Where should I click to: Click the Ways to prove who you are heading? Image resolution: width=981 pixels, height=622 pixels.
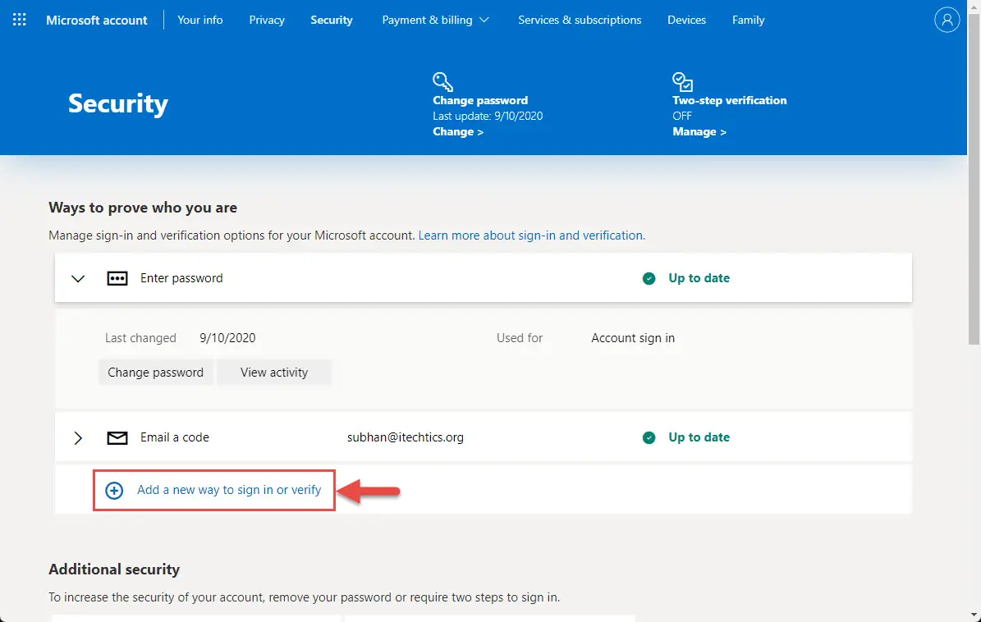[x=144, y=208]
